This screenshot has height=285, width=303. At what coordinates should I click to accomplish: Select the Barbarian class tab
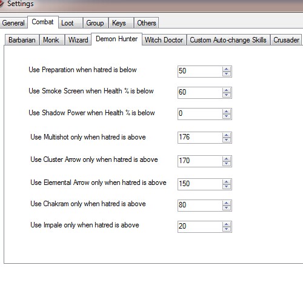pyautogui.click(x=22, y=40)
